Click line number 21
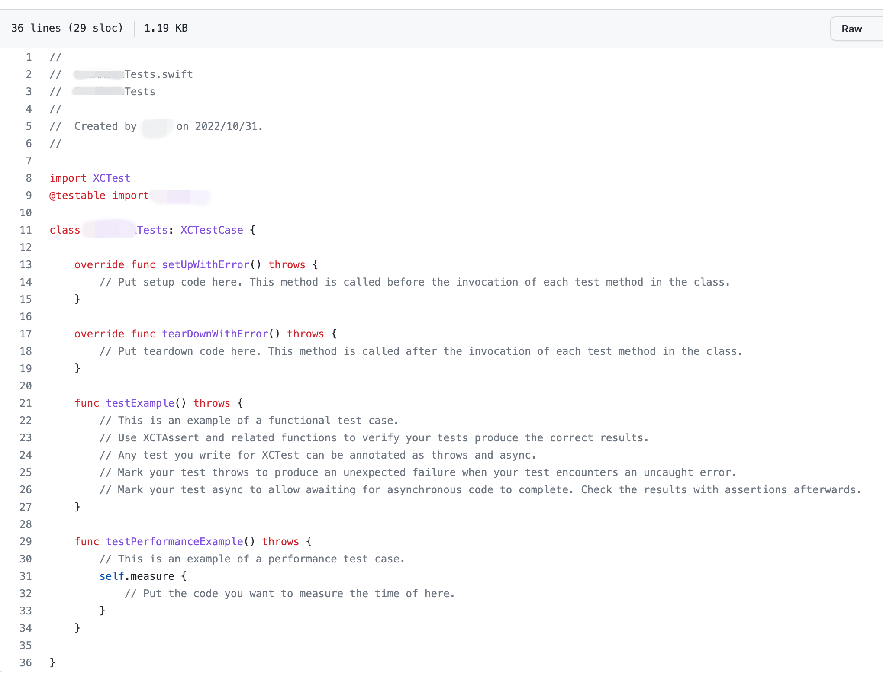 (x=26, y=403)
